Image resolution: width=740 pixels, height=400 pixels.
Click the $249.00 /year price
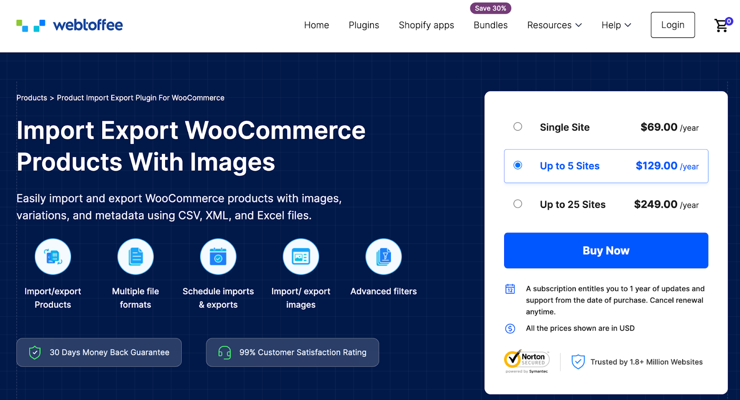(x=666, y=204)
